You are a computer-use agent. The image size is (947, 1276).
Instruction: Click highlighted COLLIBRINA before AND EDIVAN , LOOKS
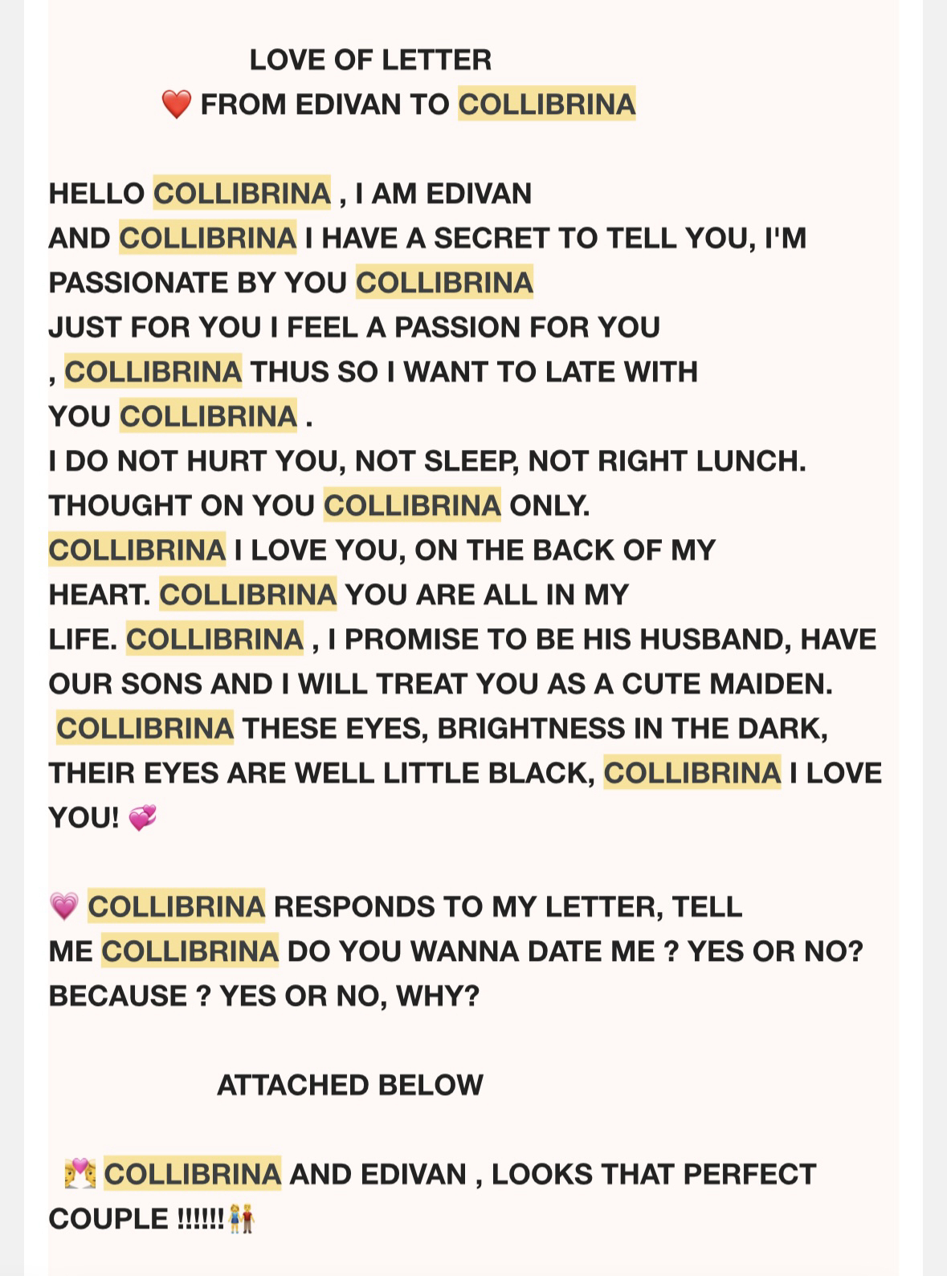click(x=192, y=1174)
